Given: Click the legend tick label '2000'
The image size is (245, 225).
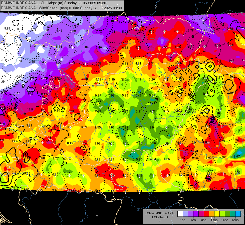Looking at the screenshot, I should pyautogui.click(x=235, y=220).
